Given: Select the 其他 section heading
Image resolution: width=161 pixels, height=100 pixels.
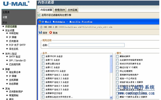Looking at the screenshot, I should click(8, 89).
